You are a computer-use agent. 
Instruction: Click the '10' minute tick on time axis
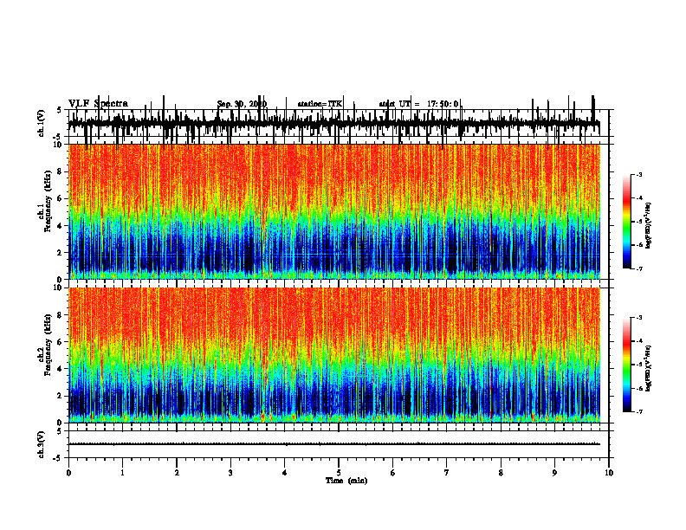609,473
